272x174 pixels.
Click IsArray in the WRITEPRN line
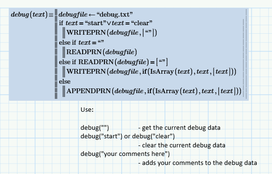pyautogui.click(x=162, y=71)
